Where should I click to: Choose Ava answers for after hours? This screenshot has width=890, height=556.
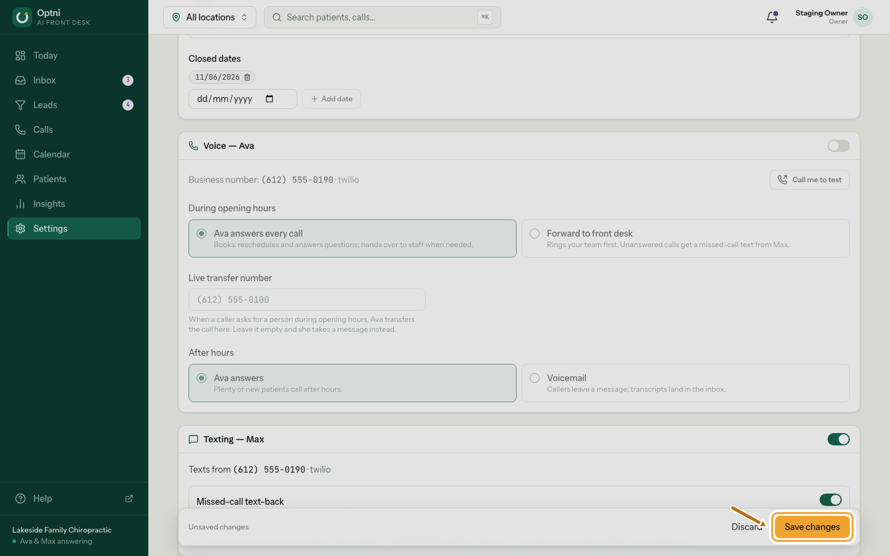point(352,383)
